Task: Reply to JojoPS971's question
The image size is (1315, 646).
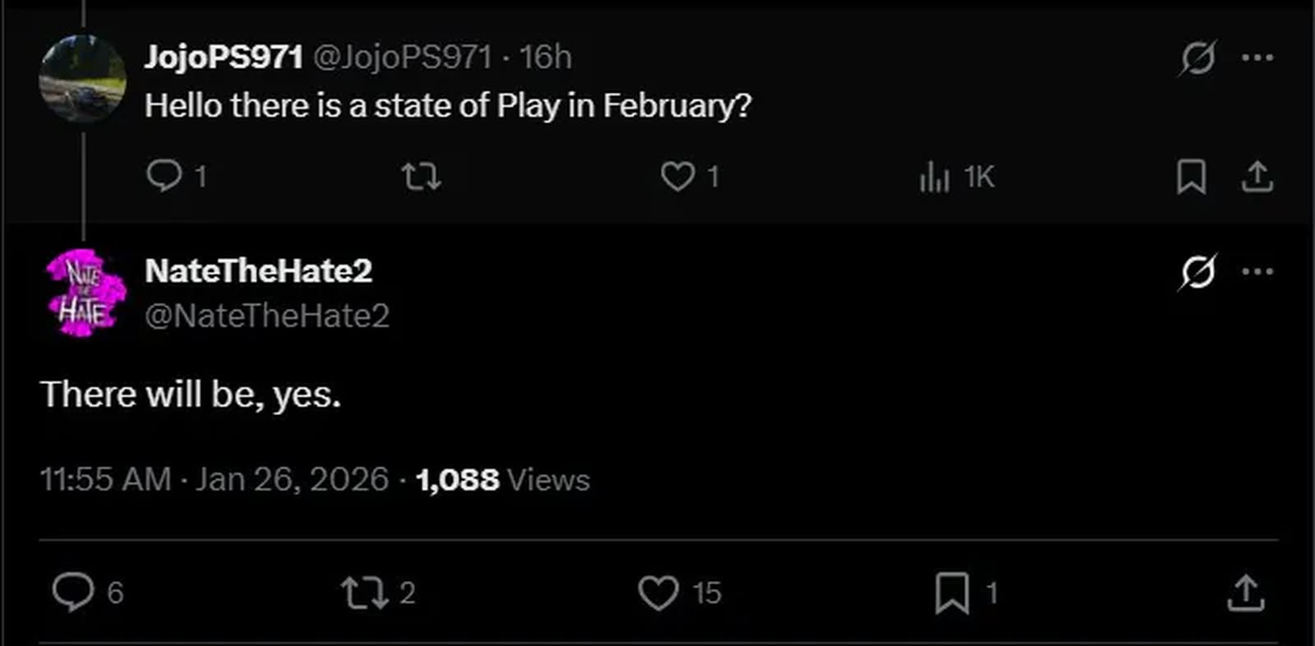Action: 168,176
